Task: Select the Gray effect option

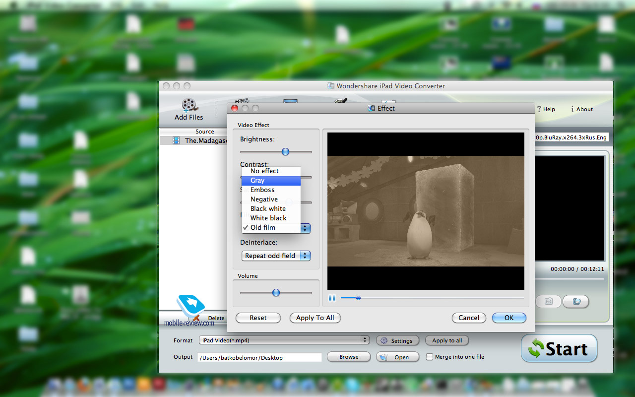Action: pos(271,181)
